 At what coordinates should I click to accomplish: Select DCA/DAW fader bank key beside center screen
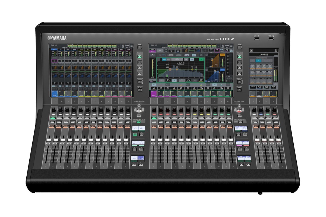click(x=239, y=68)
